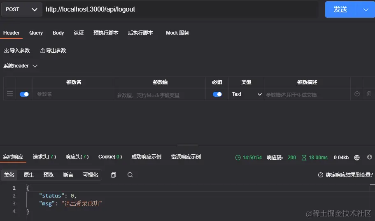Click 导入参数 import button
The height and width of the screenshot is (221, 375).
click(x=17, y=51)
